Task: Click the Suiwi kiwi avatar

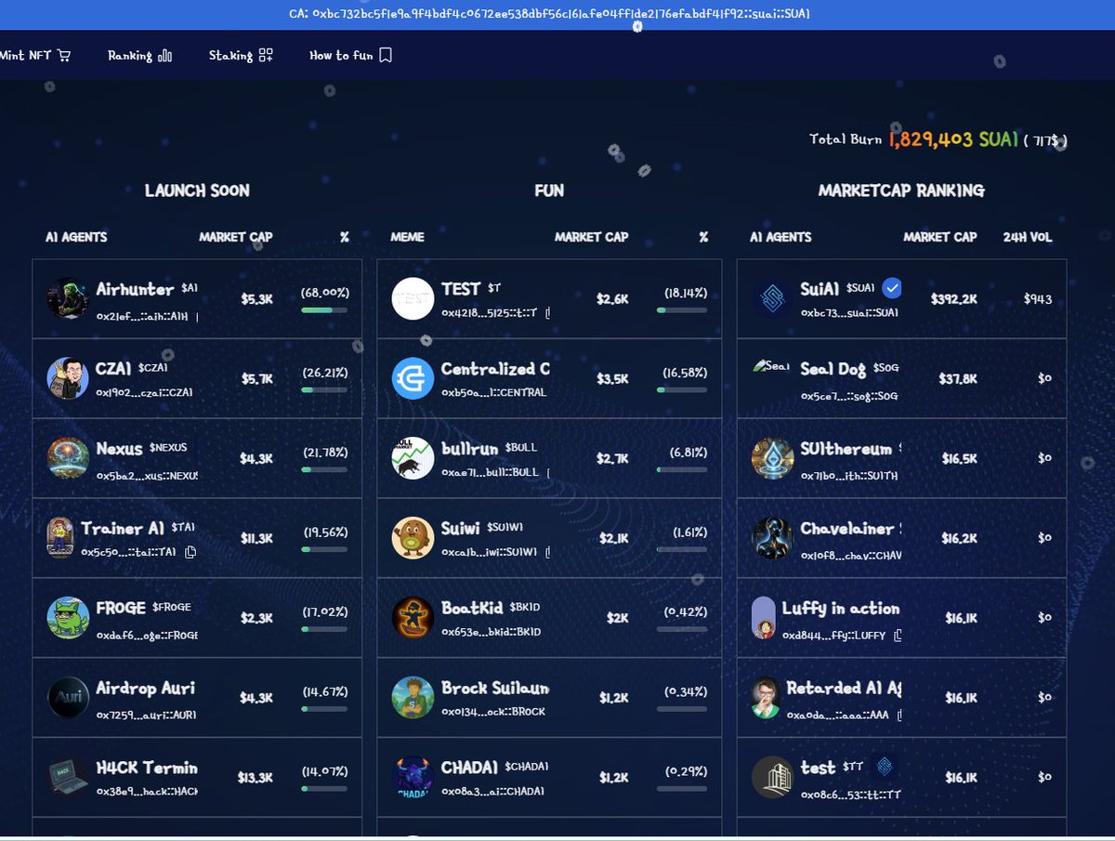Action: pyautogui.click(x=413, y=538)
